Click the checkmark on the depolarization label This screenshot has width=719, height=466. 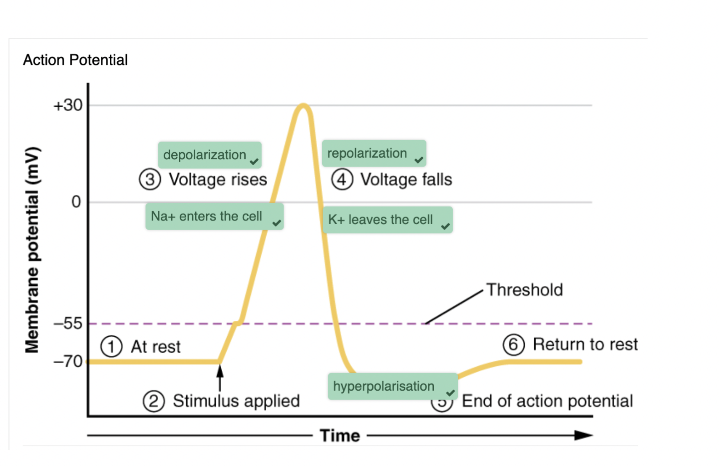click(x=254, y=162)
